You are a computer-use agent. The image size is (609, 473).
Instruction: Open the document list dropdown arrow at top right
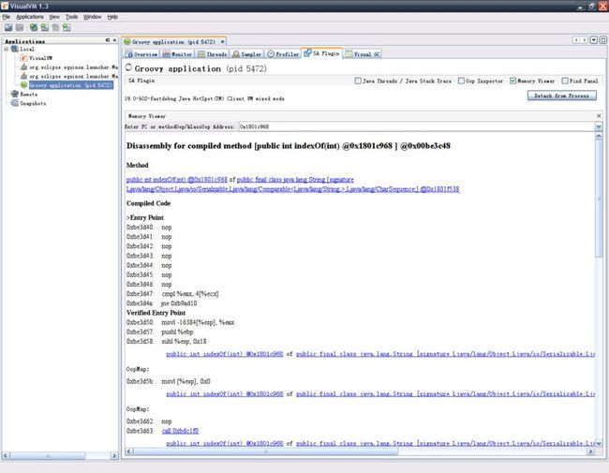[594, 40]
